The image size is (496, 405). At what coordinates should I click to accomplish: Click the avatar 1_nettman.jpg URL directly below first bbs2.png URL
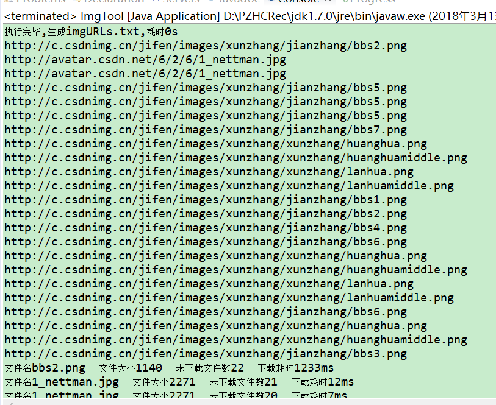pyautogui.click(x=145, y=60)
